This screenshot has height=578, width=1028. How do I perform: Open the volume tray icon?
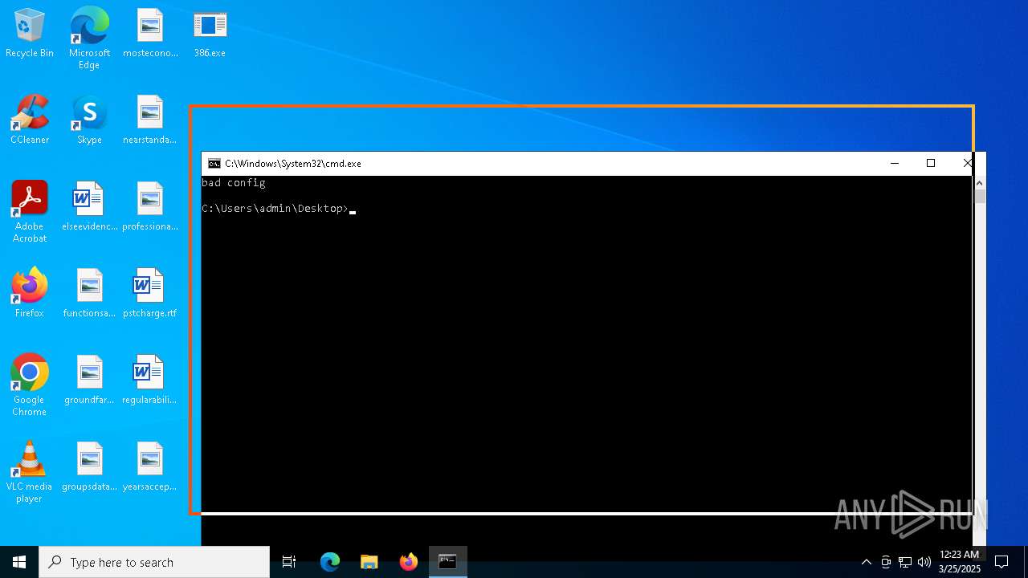pos(924,562)
